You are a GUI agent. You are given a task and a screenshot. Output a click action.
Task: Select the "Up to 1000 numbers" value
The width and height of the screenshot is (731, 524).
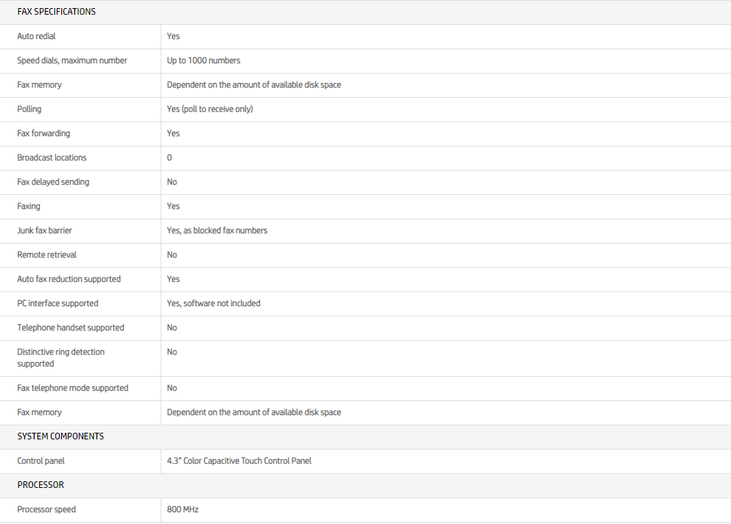coord(203,60)
